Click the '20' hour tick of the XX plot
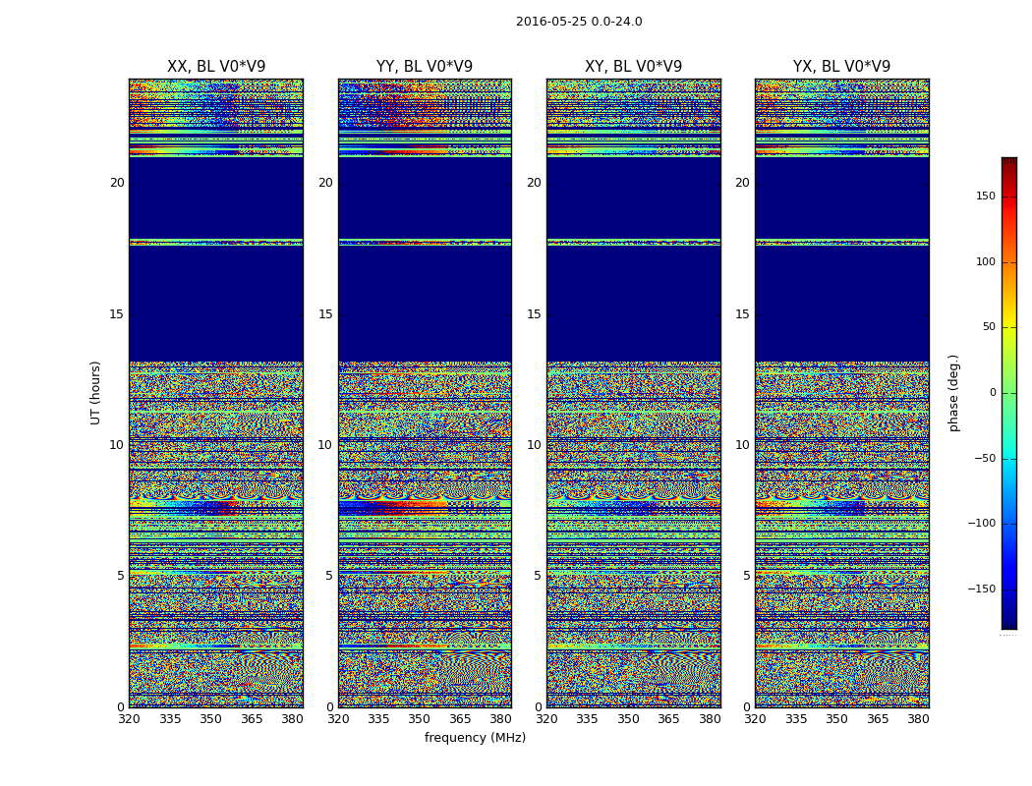Image resolution: width=1032 pixels, height=786 pixels. pyautogui.click(x=117, y=183)
